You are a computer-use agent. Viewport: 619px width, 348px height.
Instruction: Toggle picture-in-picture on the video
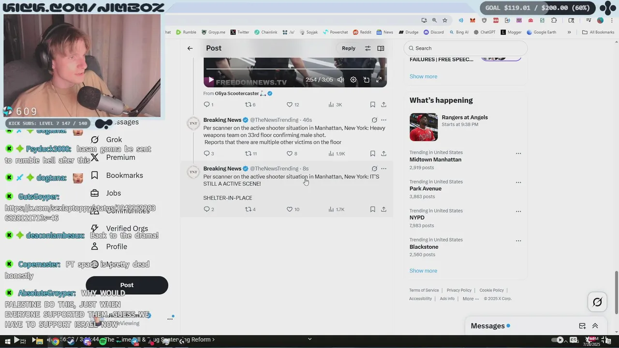[x=367, y=80]
